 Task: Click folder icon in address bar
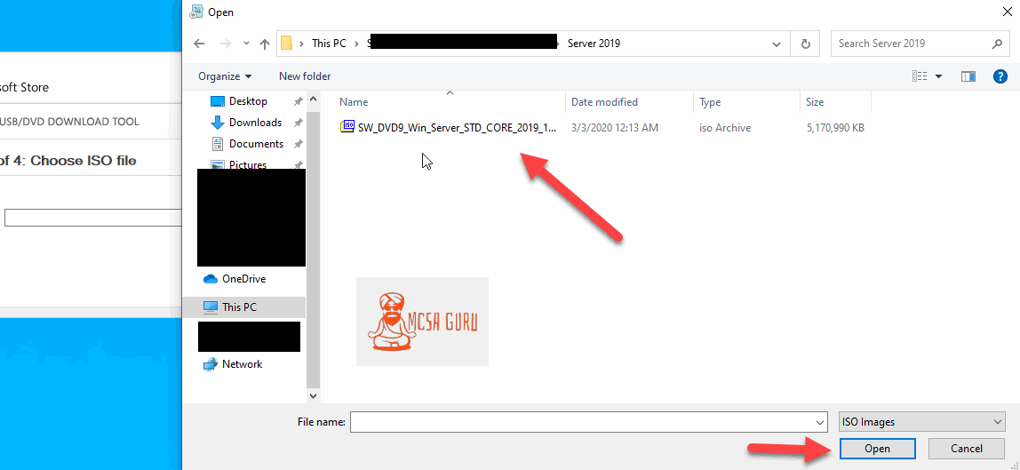pos(286,44)
